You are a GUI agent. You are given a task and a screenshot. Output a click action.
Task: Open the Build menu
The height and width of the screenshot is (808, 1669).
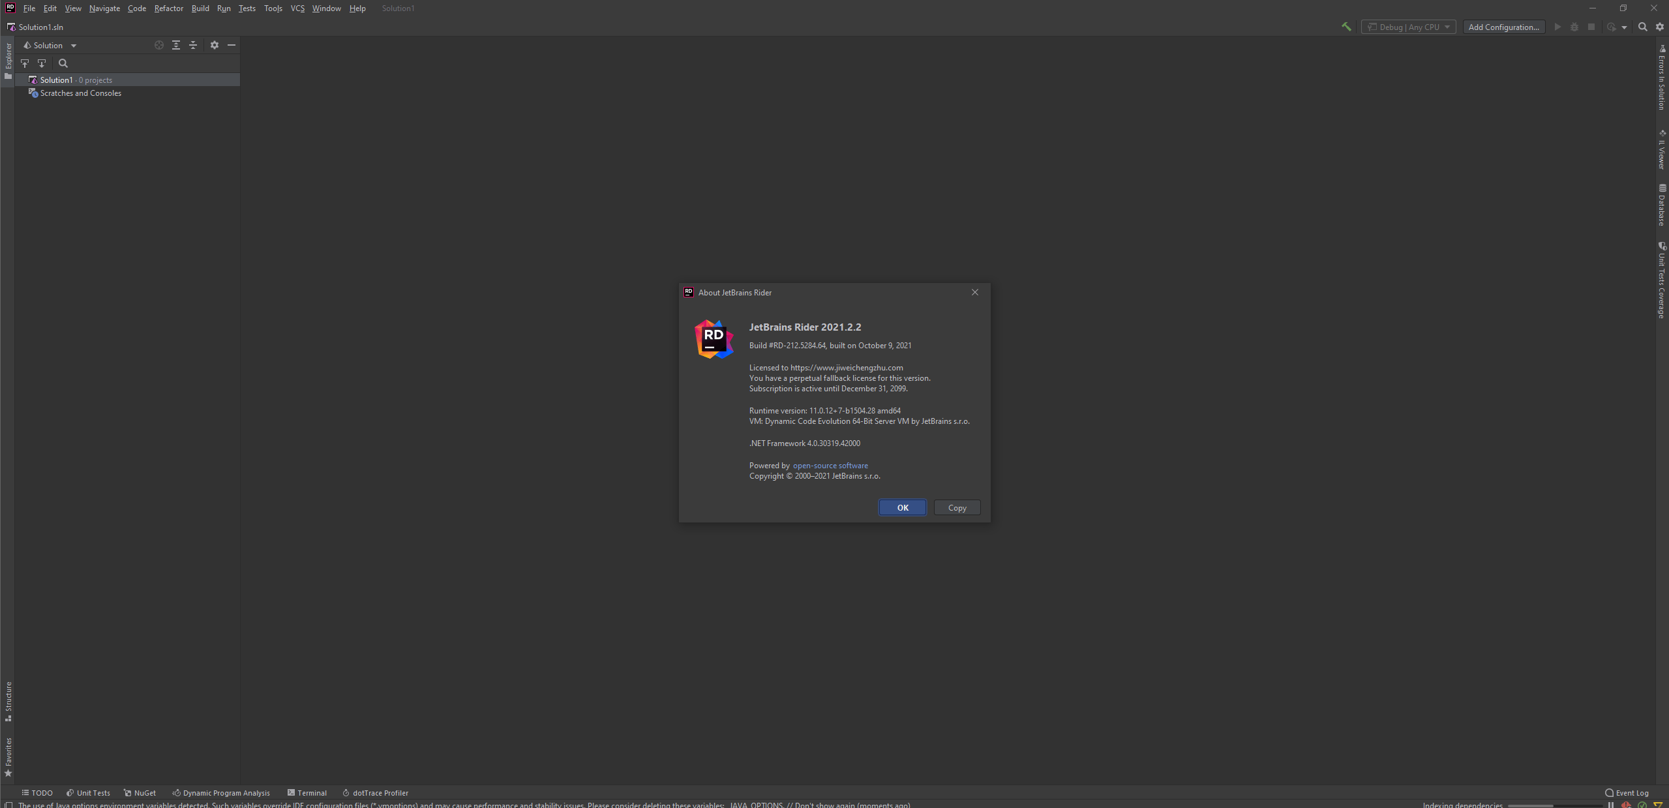click(x=200, y=8)
